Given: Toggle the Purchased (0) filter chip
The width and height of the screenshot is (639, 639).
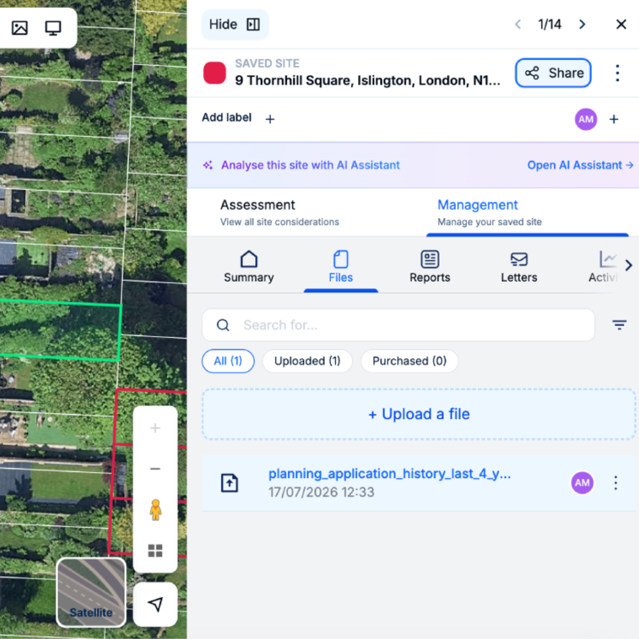Looking at the screenshot, I should pos(409,361).
